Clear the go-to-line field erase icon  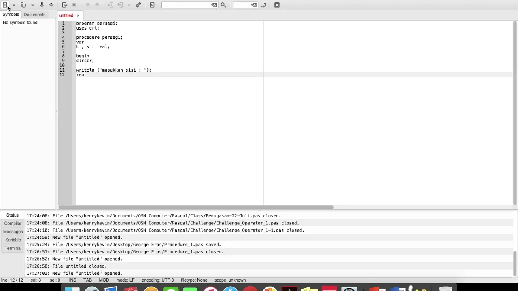(254, 5)
